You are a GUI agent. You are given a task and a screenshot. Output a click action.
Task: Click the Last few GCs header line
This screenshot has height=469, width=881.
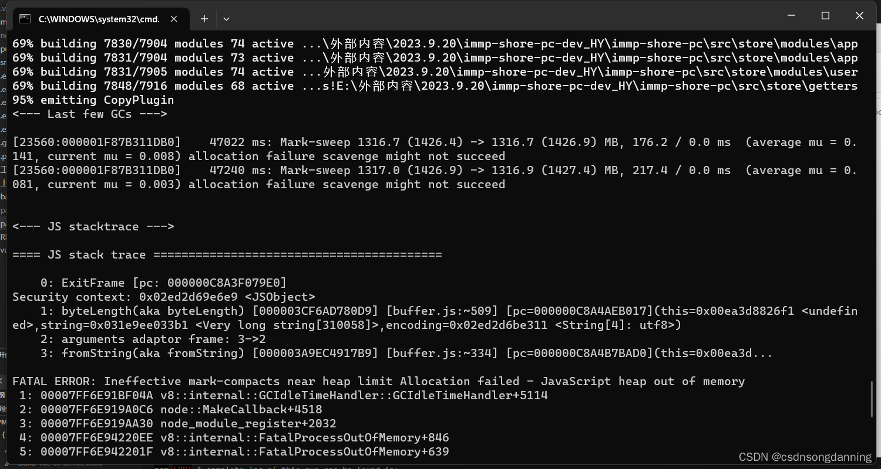point(89,114)
